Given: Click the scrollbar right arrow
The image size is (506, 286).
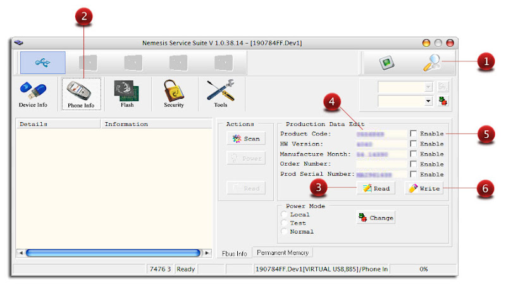Looking at the screenshot, I should (207, 252).
